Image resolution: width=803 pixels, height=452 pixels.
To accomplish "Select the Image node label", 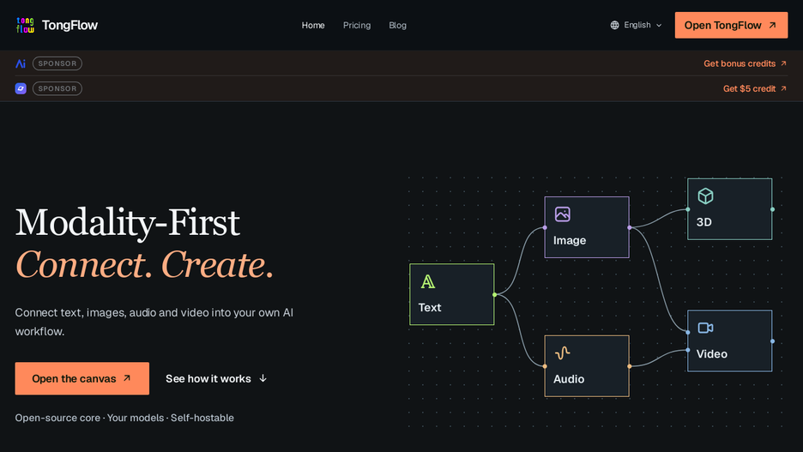I will click(x=570, y=240).
